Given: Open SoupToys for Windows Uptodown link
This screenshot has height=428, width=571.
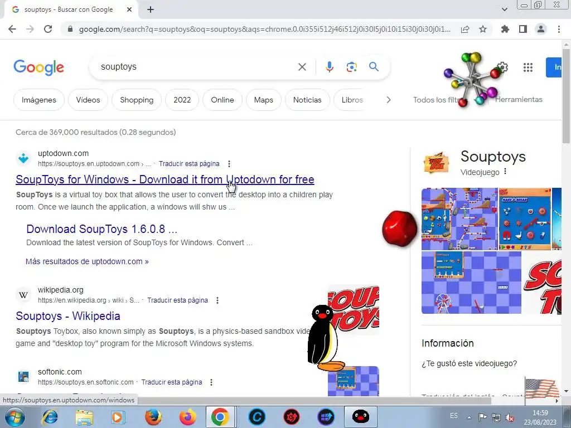Looking at the screenshot, I should (165, 179).
